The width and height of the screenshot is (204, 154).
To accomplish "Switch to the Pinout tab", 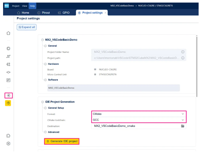I will coord(43,13).
